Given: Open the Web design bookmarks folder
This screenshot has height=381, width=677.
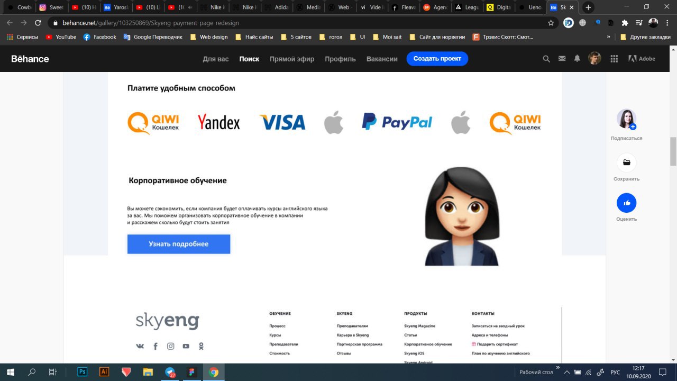Looking at the screenshot, I should [x=208, y=37].
